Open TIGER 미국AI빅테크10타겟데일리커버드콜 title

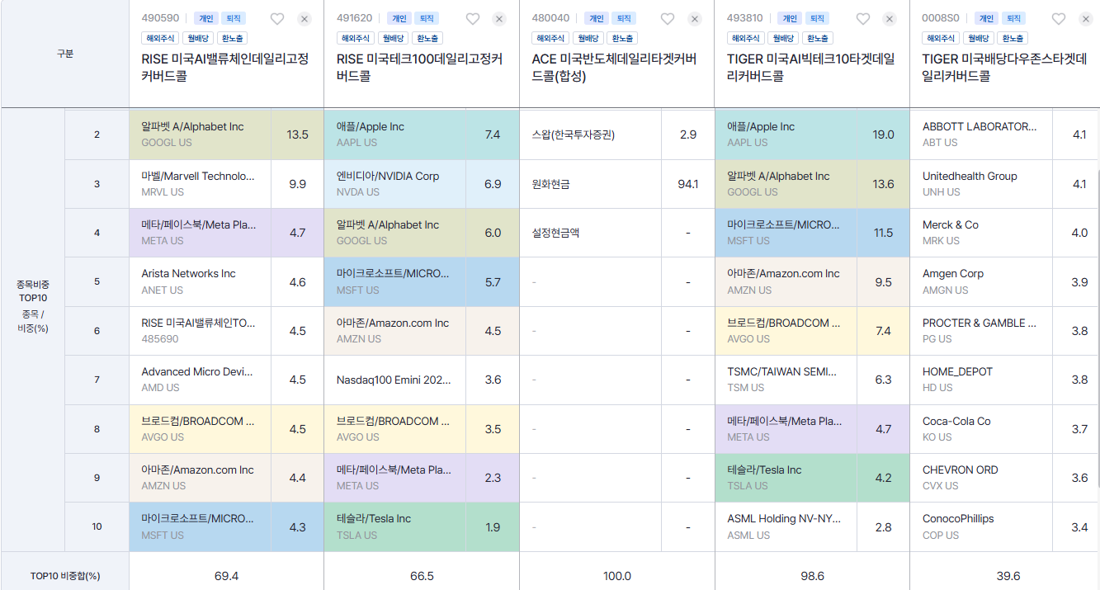[810, 68]
